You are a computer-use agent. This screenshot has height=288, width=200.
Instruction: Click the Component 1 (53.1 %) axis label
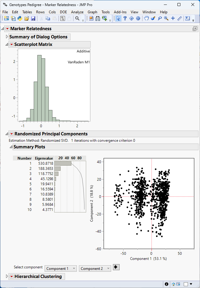pos(148,259)
